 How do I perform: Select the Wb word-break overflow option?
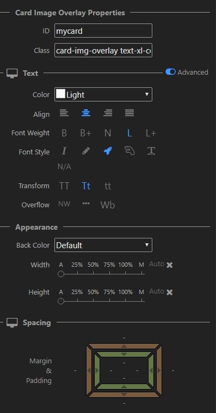pos(108,205)
